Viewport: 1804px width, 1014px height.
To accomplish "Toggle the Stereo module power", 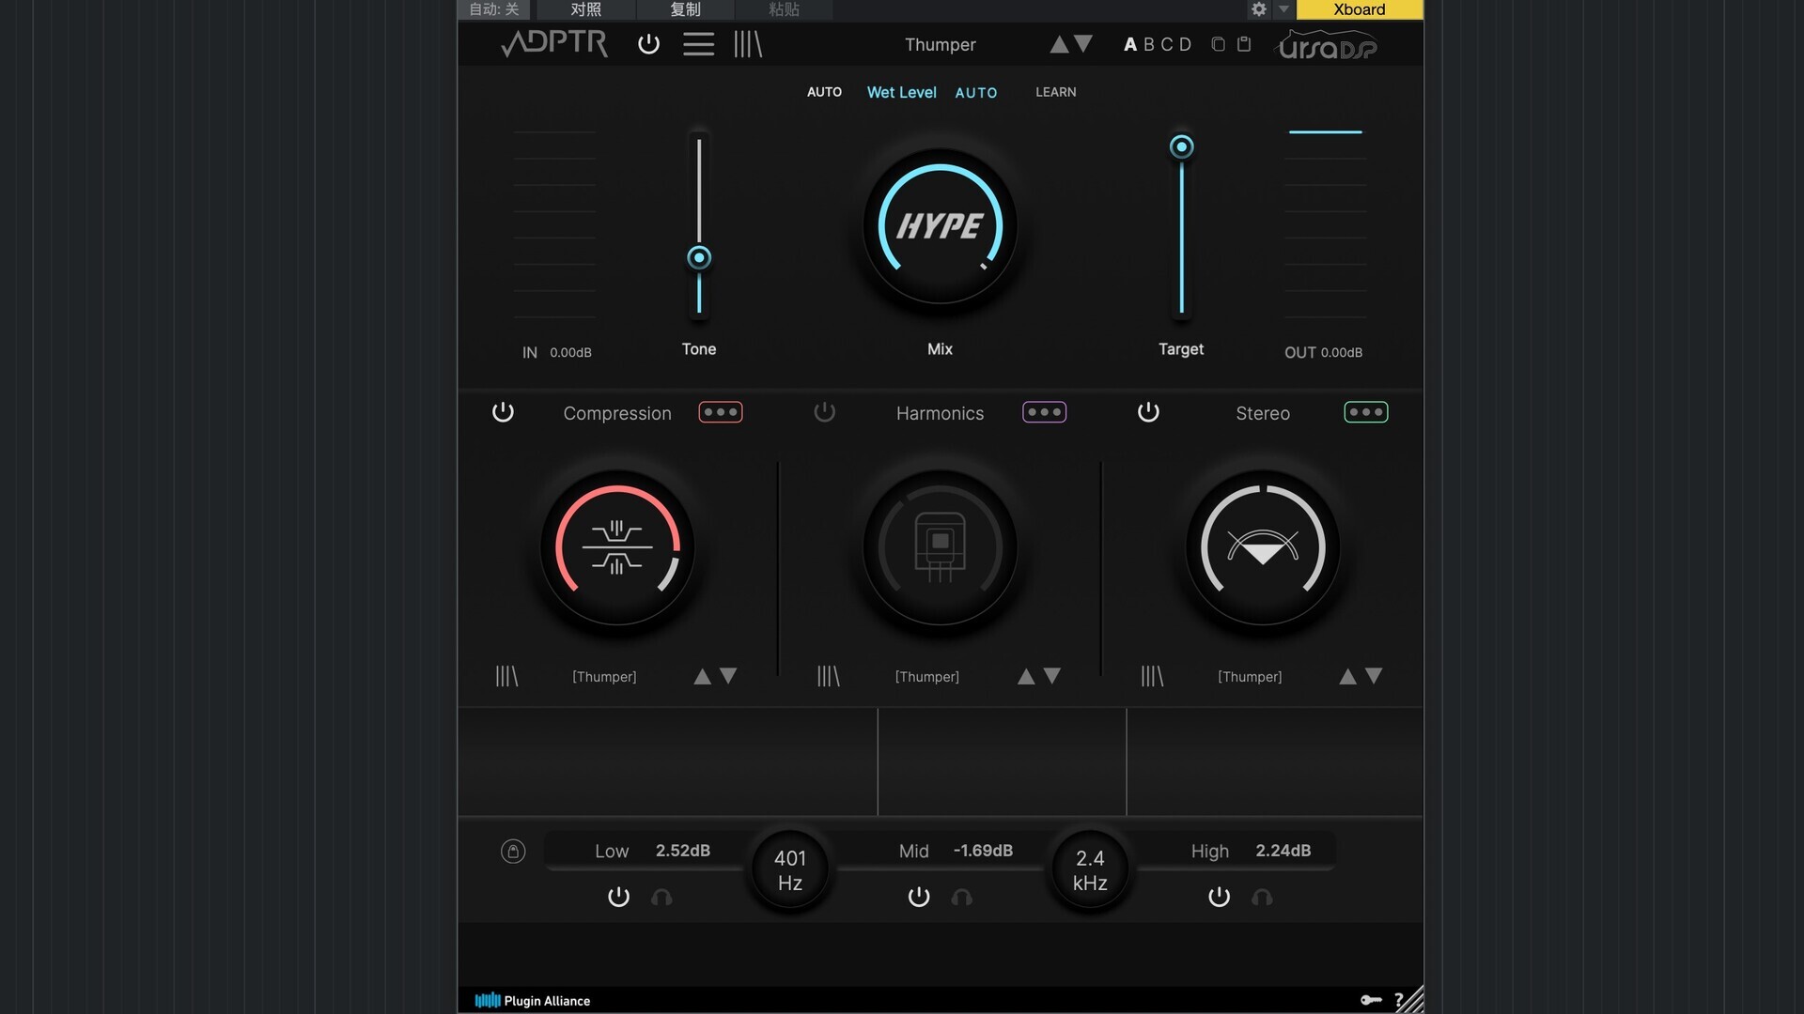I will (1148, 412).
